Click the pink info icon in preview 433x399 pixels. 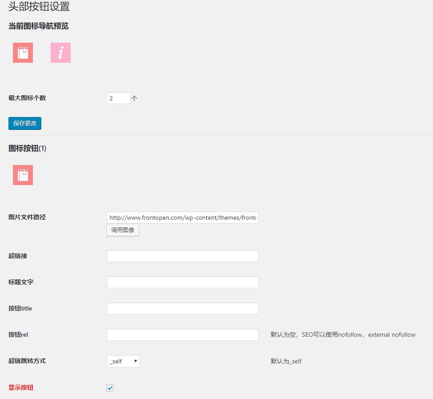tap(60, 53)
